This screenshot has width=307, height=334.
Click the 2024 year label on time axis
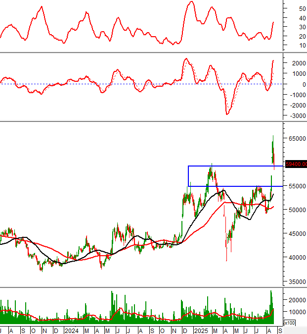72,331
